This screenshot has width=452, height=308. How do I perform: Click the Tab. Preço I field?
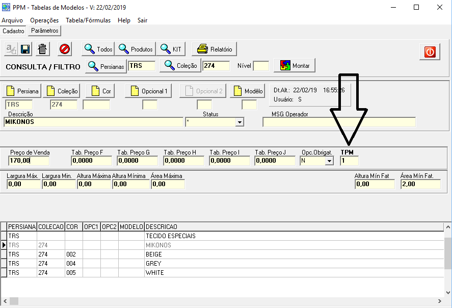(x=229, y=161)
